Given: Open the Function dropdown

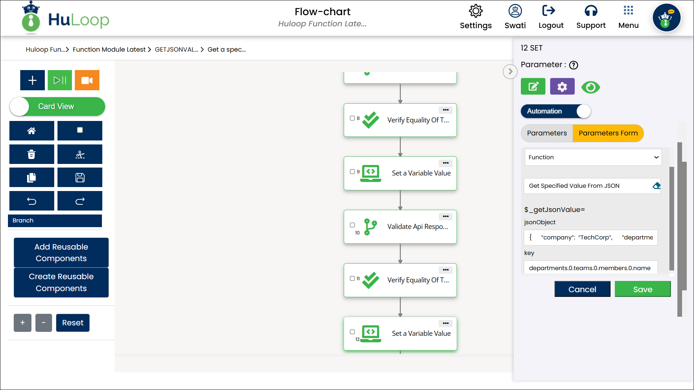Looking at the screenshot, I should pos(593,157).
